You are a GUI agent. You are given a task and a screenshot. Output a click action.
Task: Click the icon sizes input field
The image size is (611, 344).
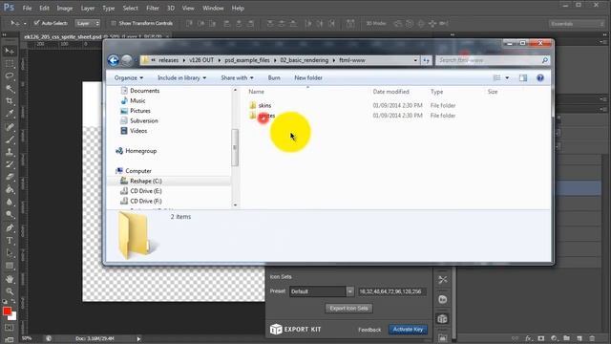[392, 291]
